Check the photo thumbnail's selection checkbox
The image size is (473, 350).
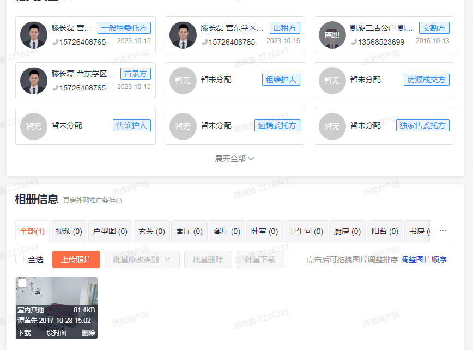(23, 283)
